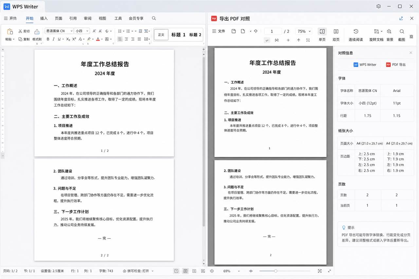Click the plus zoom-in button in status bar
This screenshot has width=419, height=279.
click(251, 271)
